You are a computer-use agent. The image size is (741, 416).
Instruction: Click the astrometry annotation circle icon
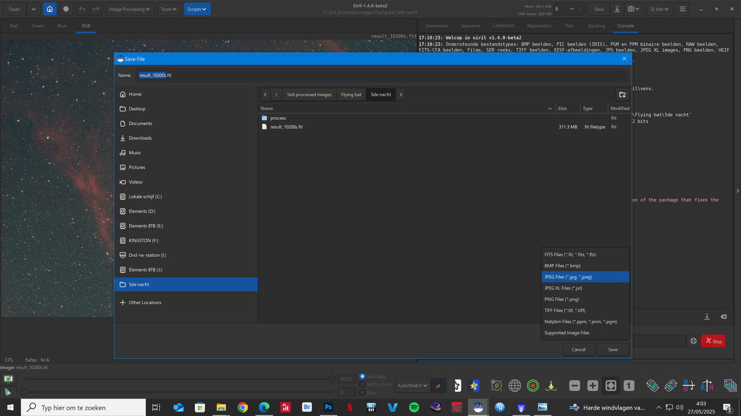tap(496, 385)
